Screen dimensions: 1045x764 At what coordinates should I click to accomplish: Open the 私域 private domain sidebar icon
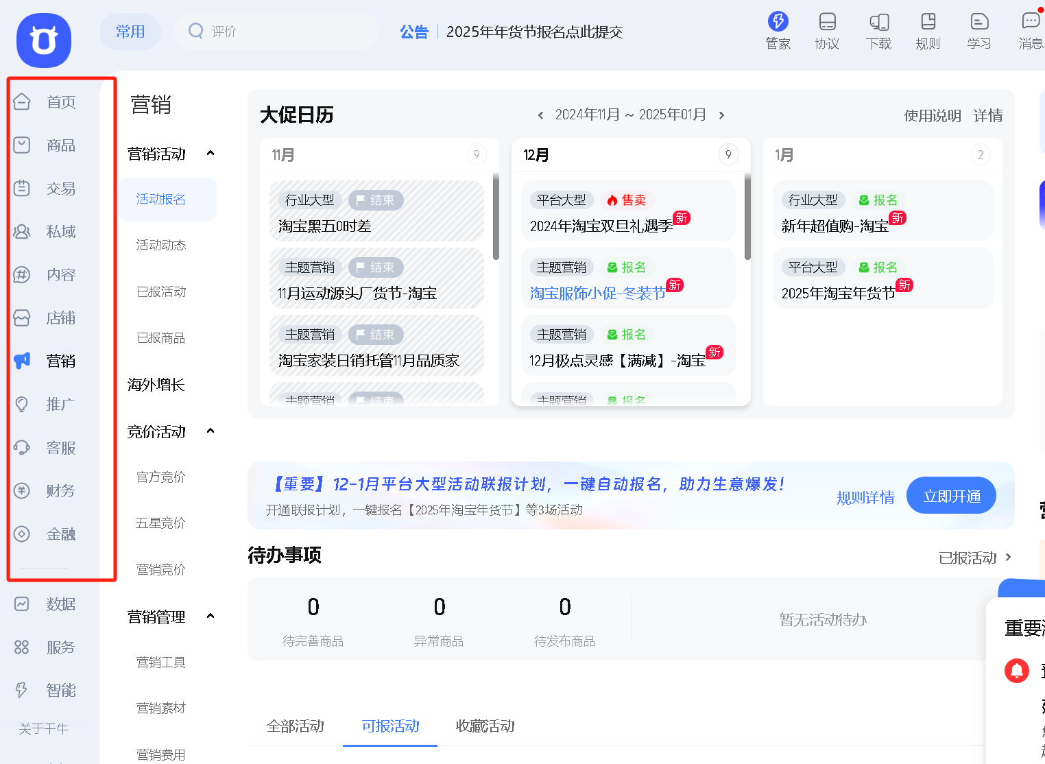[22, 231]
